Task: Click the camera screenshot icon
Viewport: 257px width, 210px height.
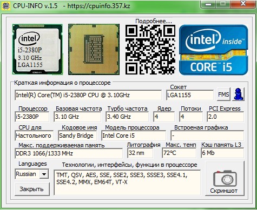Action: (225, 178)
